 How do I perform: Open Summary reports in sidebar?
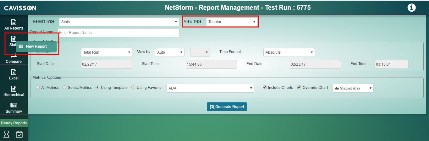coord(14,108)
